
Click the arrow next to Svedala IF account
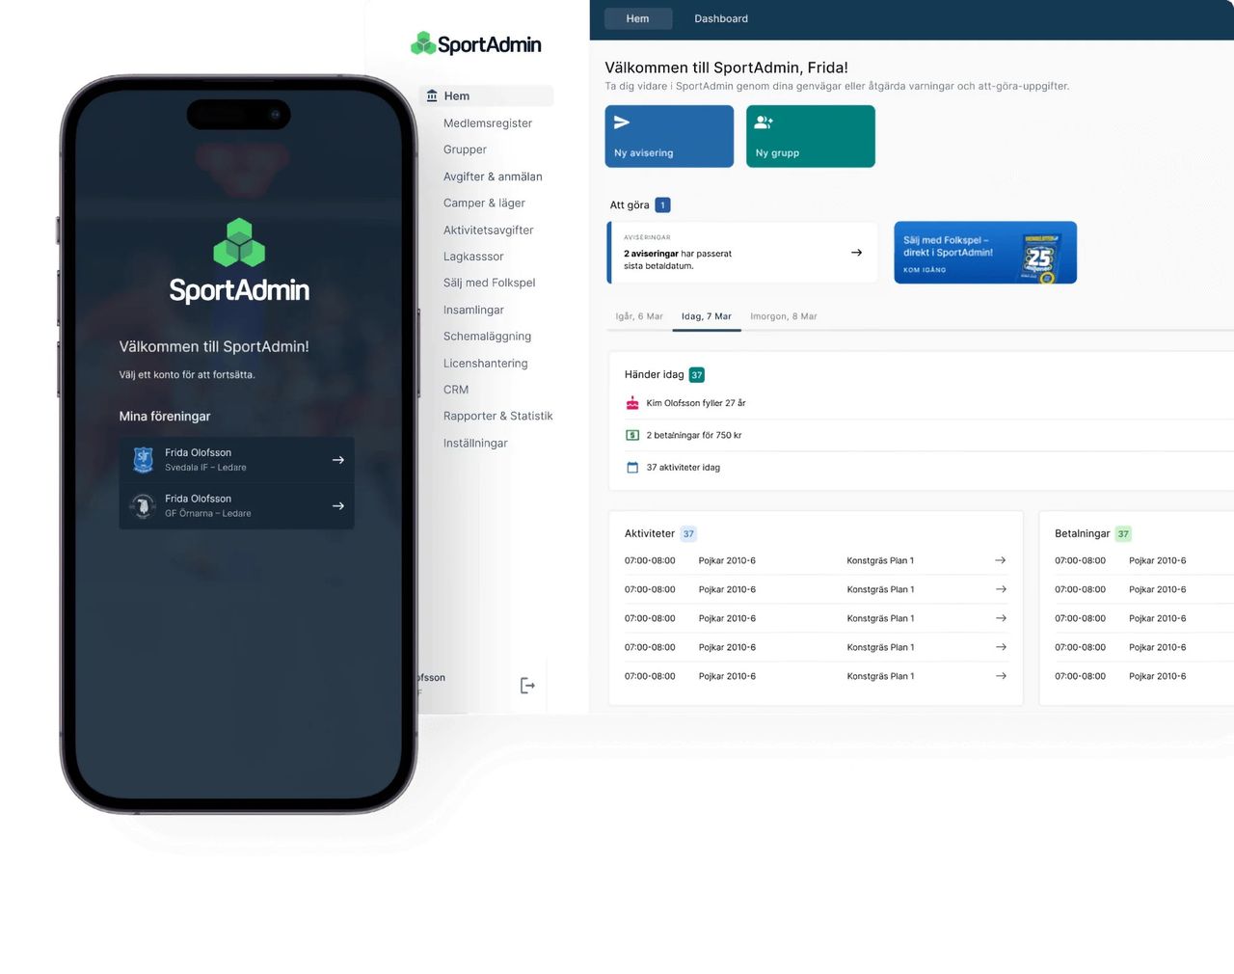pos(337,460)
